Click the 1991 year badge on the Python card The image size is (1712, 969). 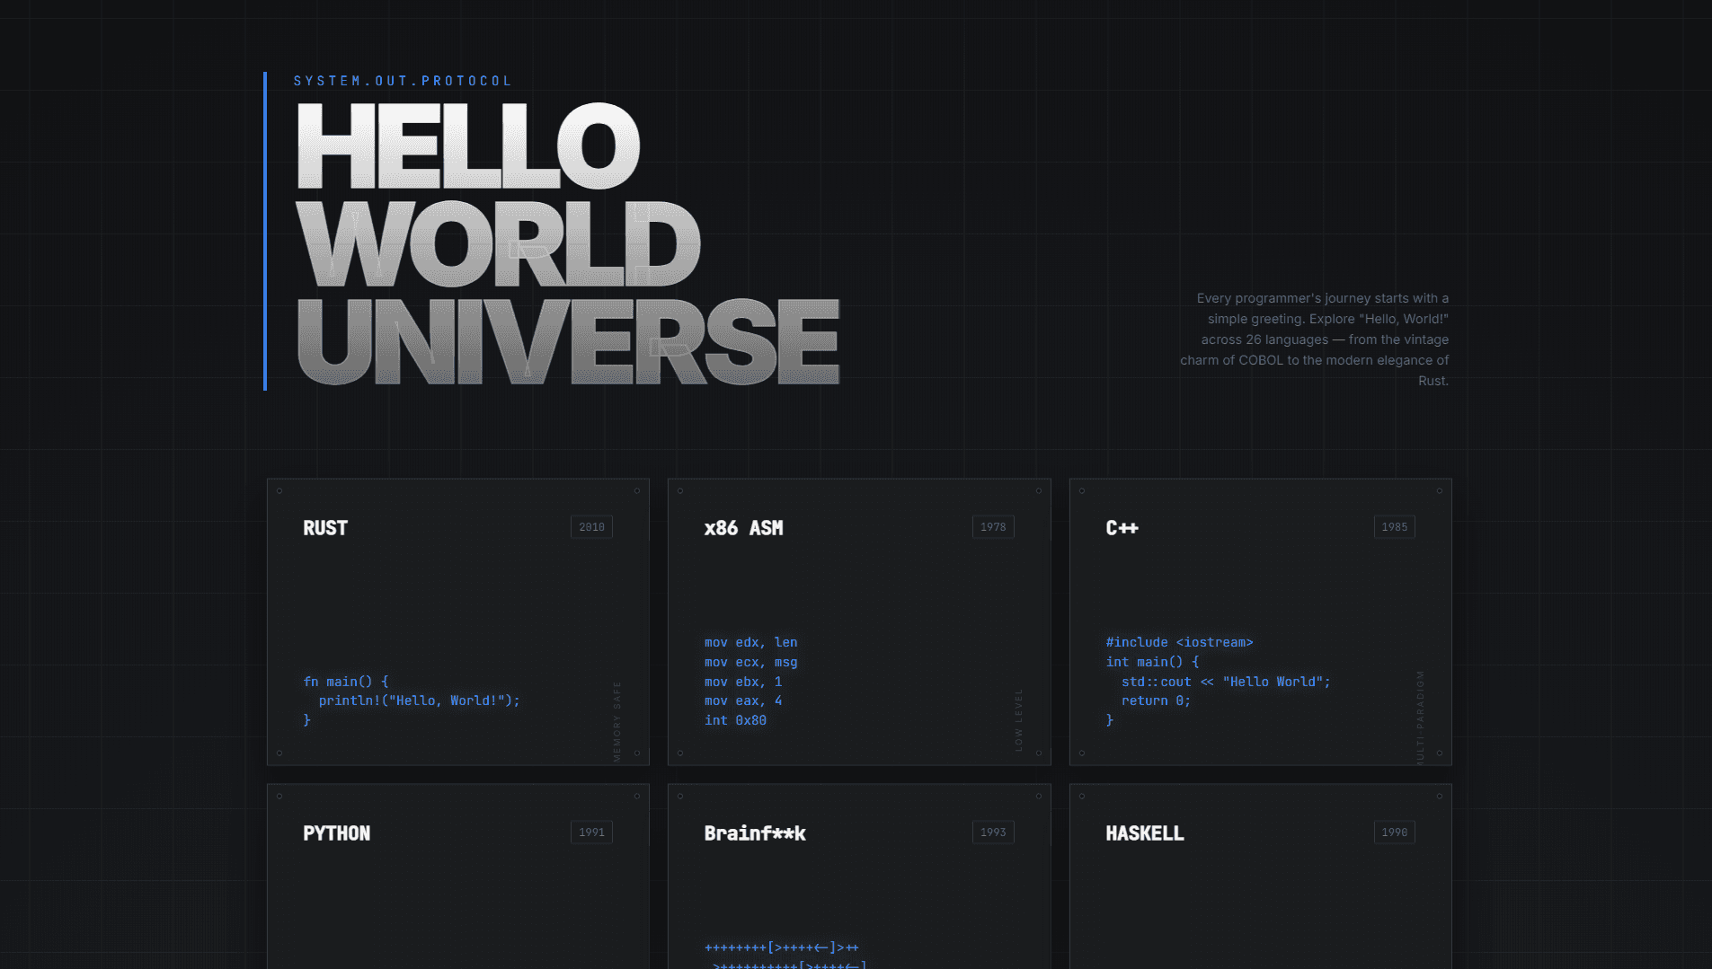coord(590,832)
